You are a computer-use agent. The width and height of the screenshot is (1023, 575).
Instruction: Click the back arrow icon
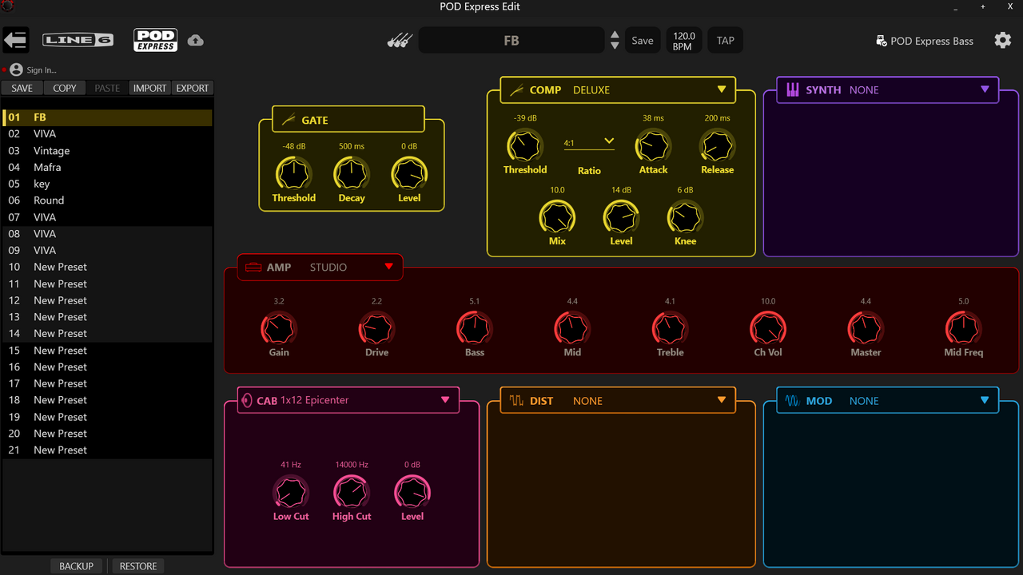click(16, 40)
